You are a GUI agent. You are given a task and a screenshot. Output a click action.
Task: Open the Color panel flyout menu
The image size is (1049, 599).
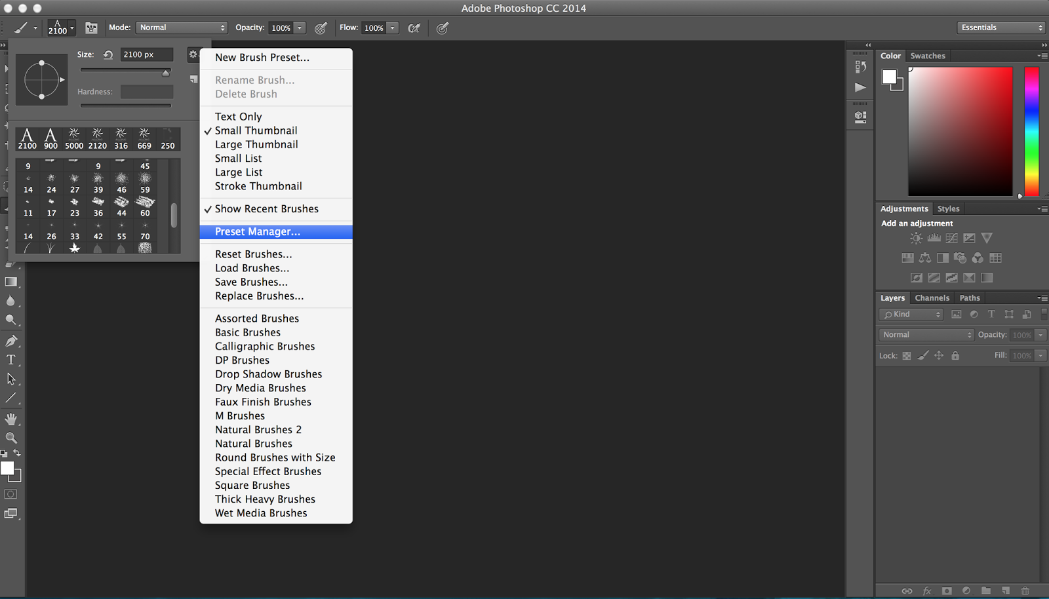(x=1042, y=56)
